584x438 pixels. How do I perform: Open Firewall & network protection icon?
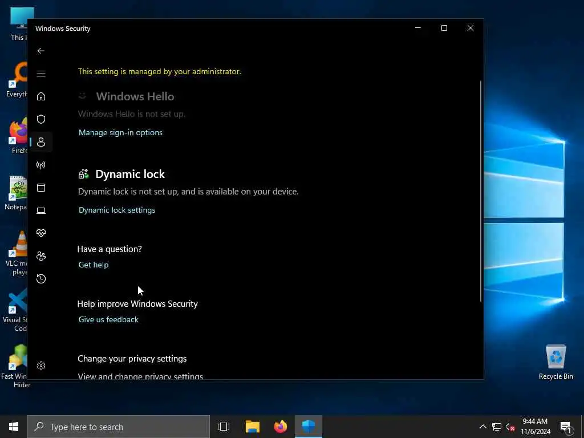point(41,165)
